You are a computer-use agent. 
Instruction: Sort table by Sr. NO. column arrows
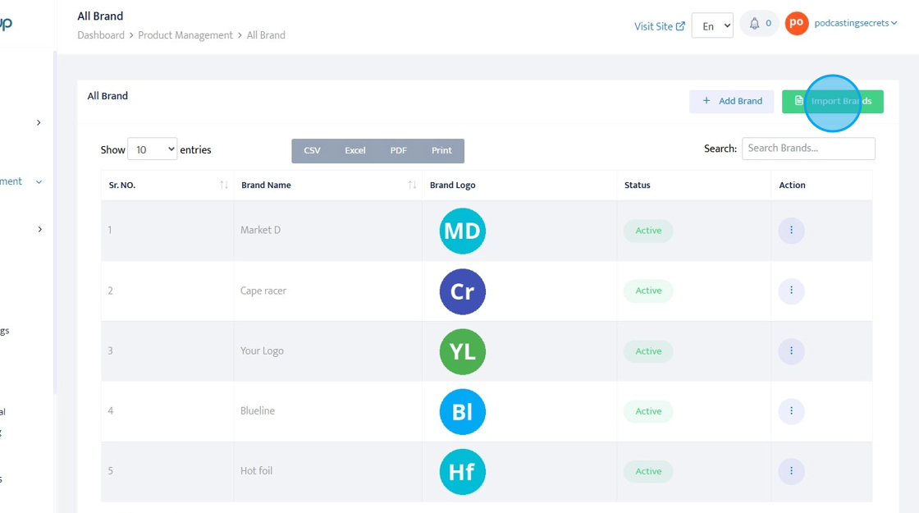tap(224, 186)
